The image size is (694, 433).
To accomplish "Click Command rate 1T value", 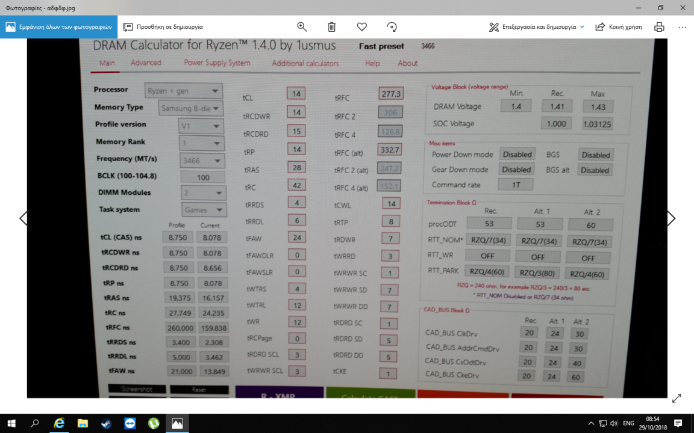I will (x=516, y=185).
